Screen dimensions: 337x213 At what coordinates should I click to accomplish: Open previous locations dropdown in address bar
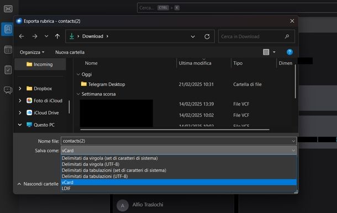[193, 37]
